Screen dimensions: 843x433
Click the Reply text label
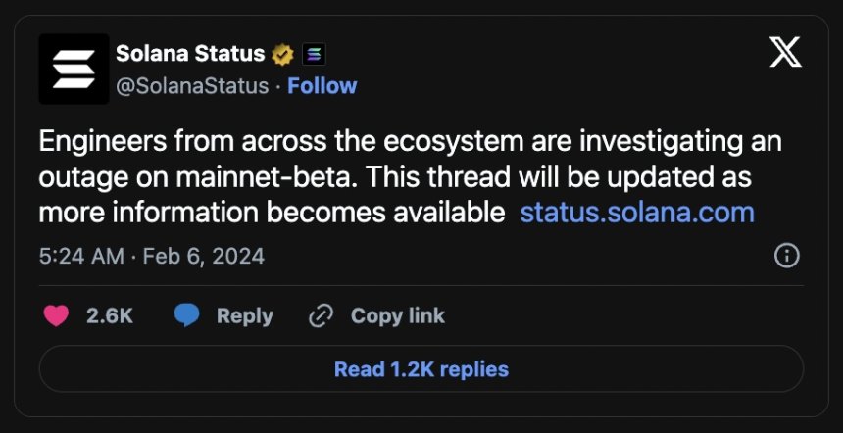(x=244, y=315)
